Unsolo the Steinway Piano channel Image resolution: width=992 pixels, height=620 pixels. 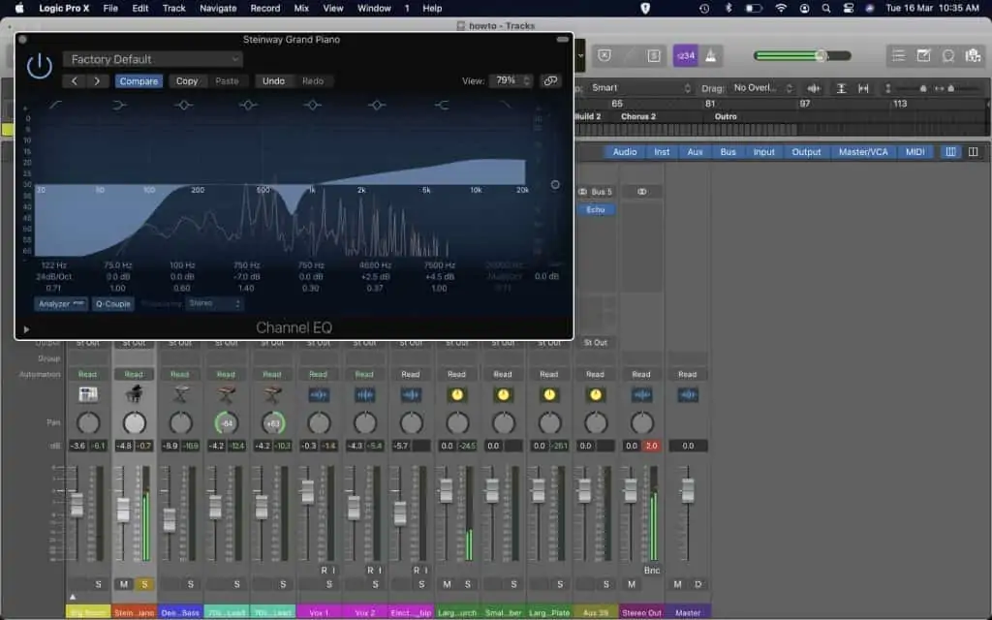(x=144, y=584)
